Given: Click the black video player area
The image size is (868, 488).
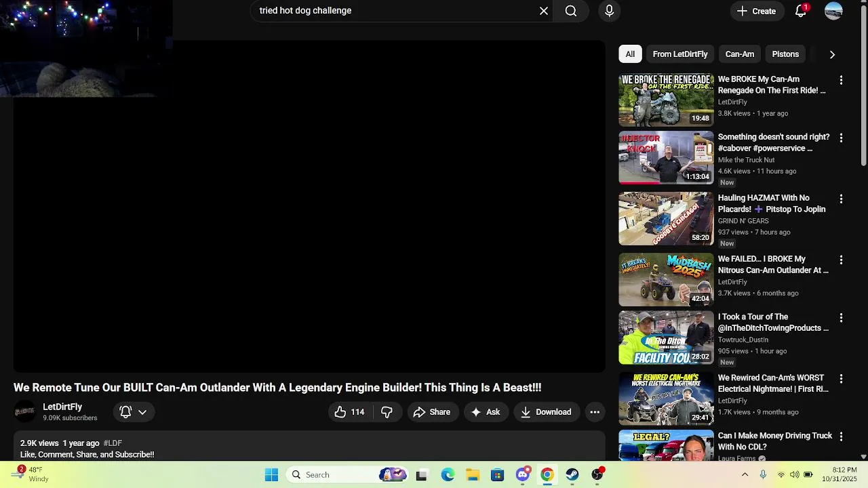Looking at the screenshot, I should pyautogui.click(x=309, y=207).
